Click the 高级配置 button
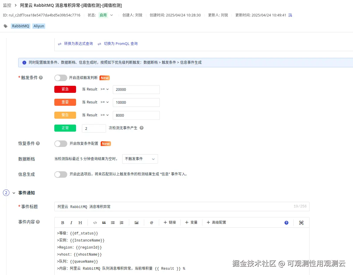 pyautogui.click(x=216, y=222)
